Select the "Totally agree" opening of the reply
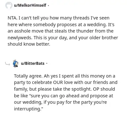The image size is (127, 120). 28,76
